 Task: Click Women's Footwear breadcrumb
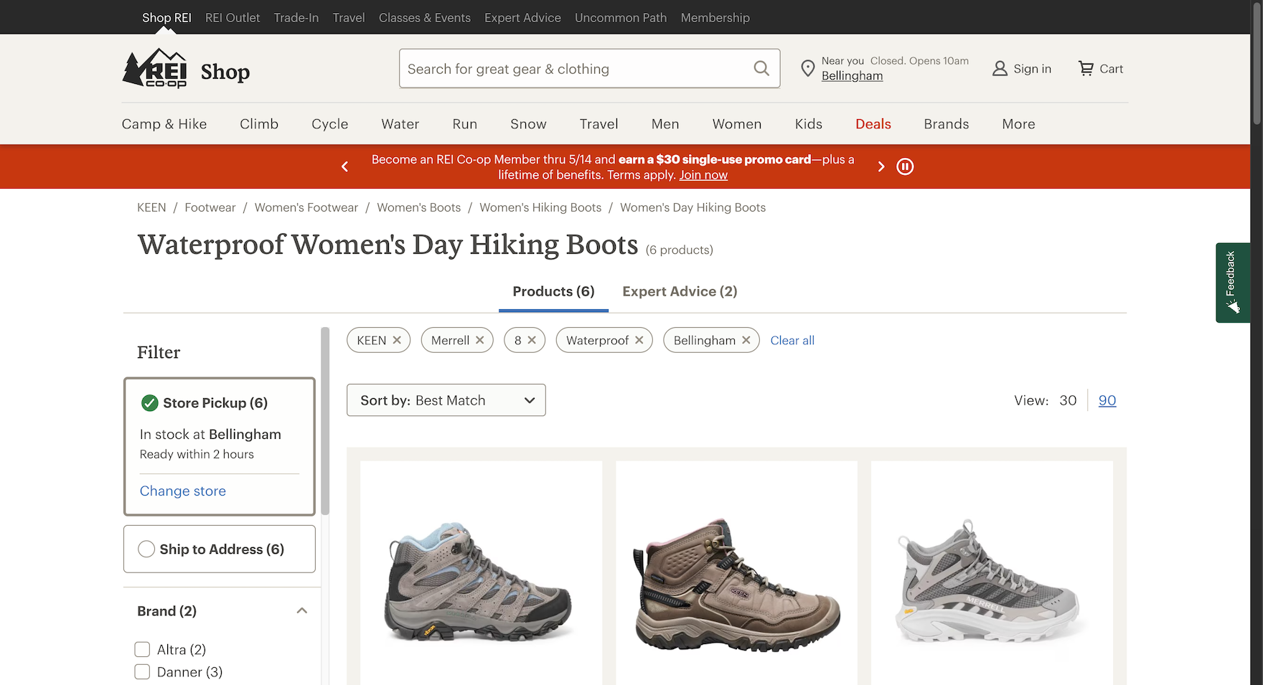tap(306, 207)
